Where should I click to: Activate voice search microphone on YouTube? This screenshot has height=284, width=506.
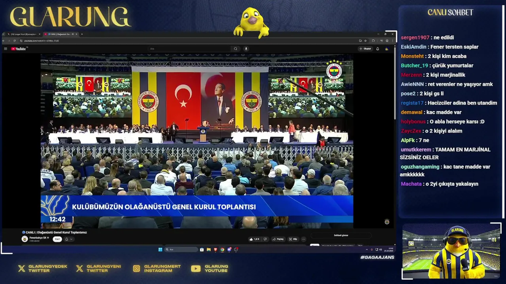click(x=246, y=49)
